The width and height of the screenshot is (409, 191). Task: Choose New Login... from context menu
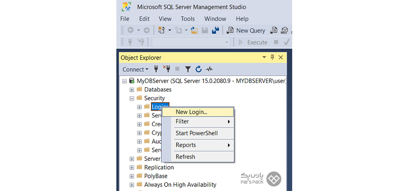[198, 112]
